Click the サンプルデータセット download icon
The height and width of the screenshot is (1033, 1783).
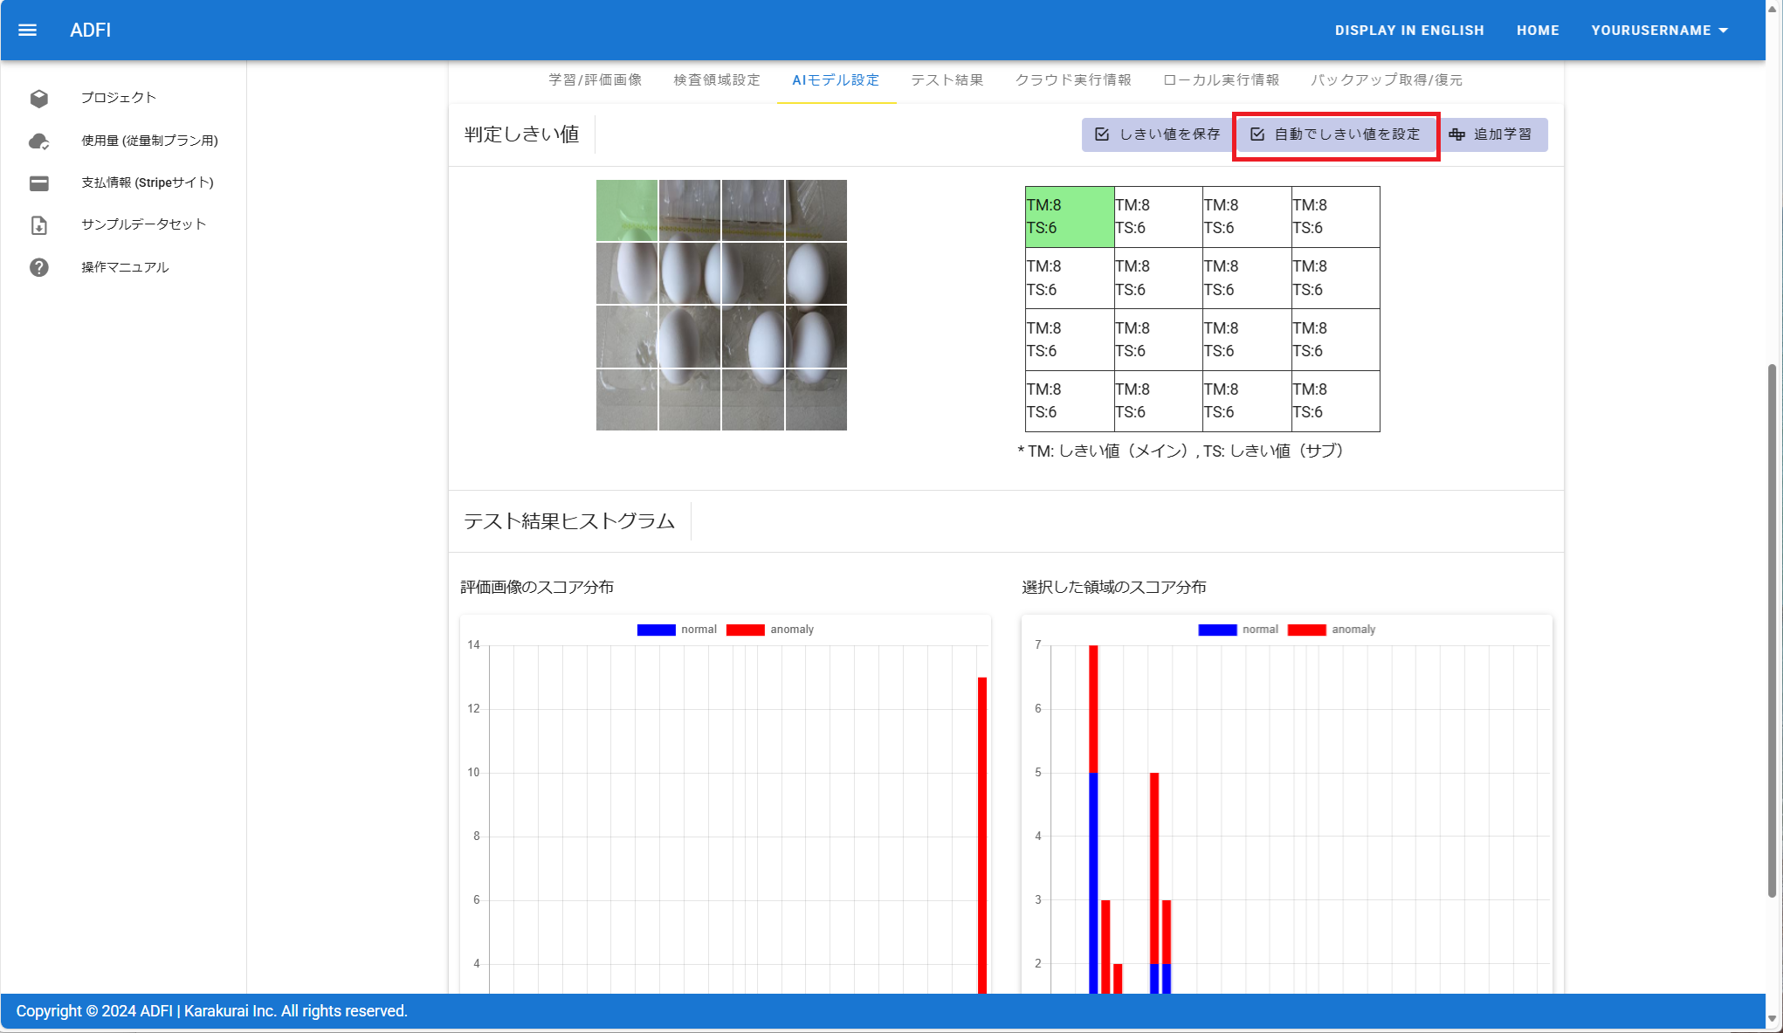(x=38, y=225)
